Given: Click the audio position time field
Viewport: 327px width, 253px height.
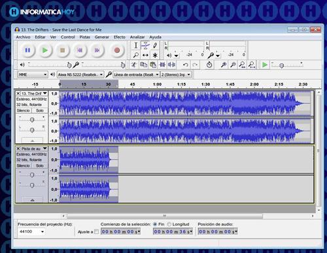Looking at the screenshot, I should click(218, 231).
